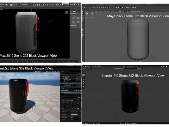
Task: Select Maya's arrow Select tool in toolbox
Action: pos(83,11)
